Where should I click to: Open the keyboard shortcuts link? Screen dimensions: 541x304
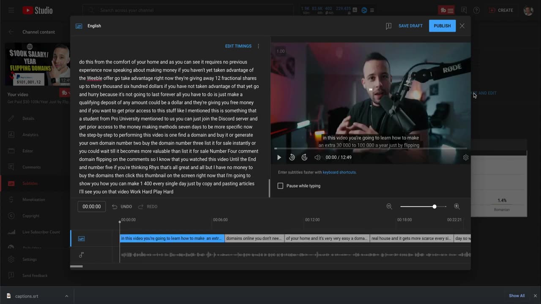tap(339, 172)
